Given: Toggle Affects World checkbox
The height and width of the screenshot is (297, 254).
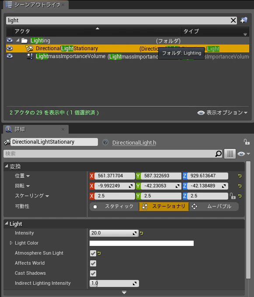Looking at the screenshot, I should (x=93, y=263).
